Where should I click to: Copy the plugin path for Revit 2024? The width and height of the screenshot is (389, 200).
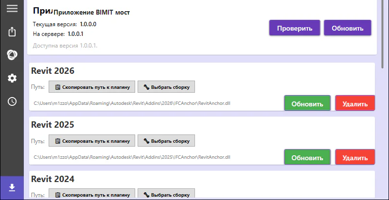[92, 194]
